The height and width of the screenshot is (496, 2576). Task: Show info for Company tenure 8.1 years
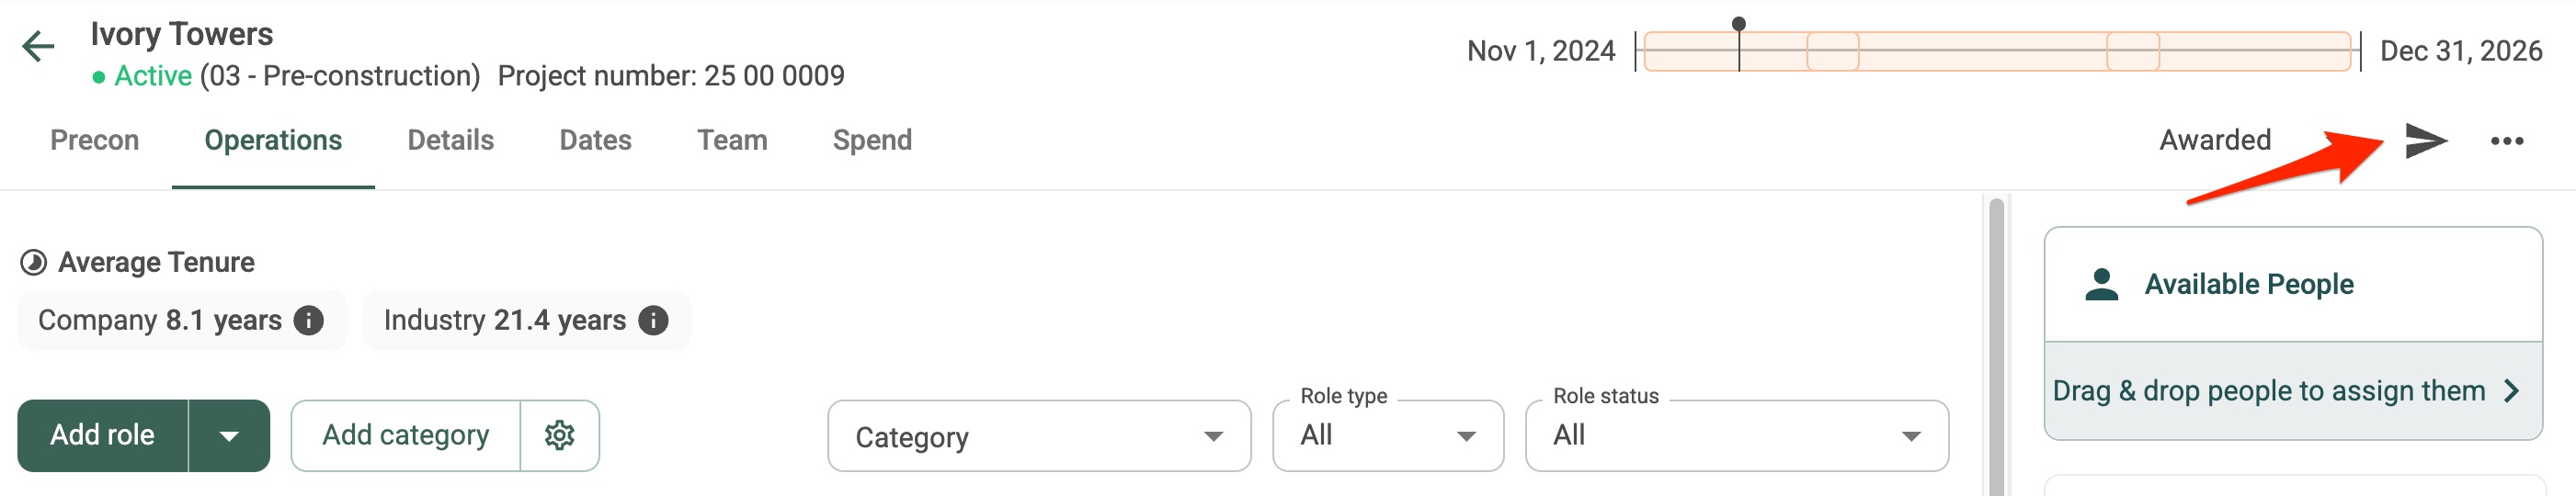click(x=309, y=321)
